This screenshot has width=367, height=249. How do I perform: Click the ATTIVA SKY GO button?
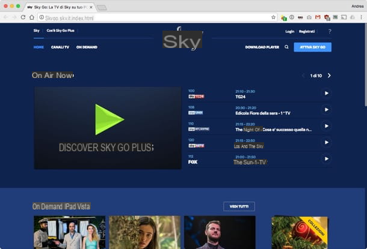click(x=312, y=47)
